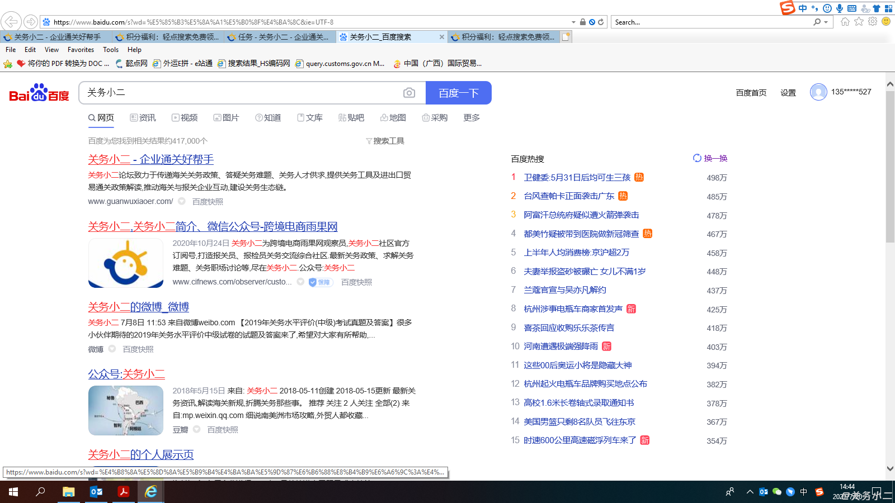Viewport: 895px width, 503px height.
Task: Select the '地图' search category tab
Action: coord(393,117)
